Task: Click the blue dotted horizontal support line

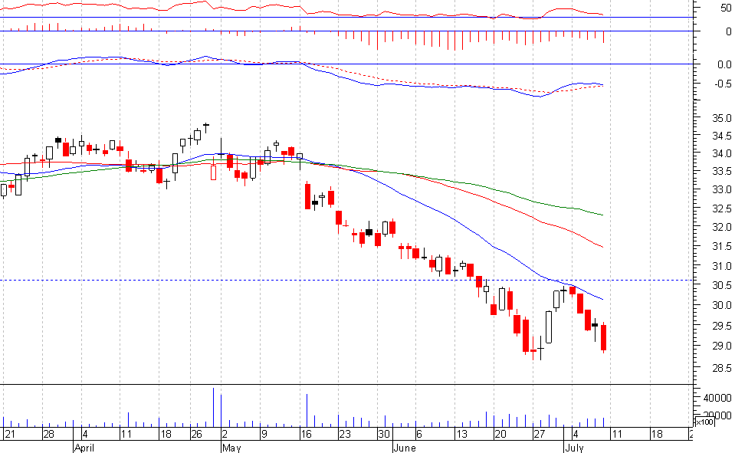Action: click(x=347, y=280)
